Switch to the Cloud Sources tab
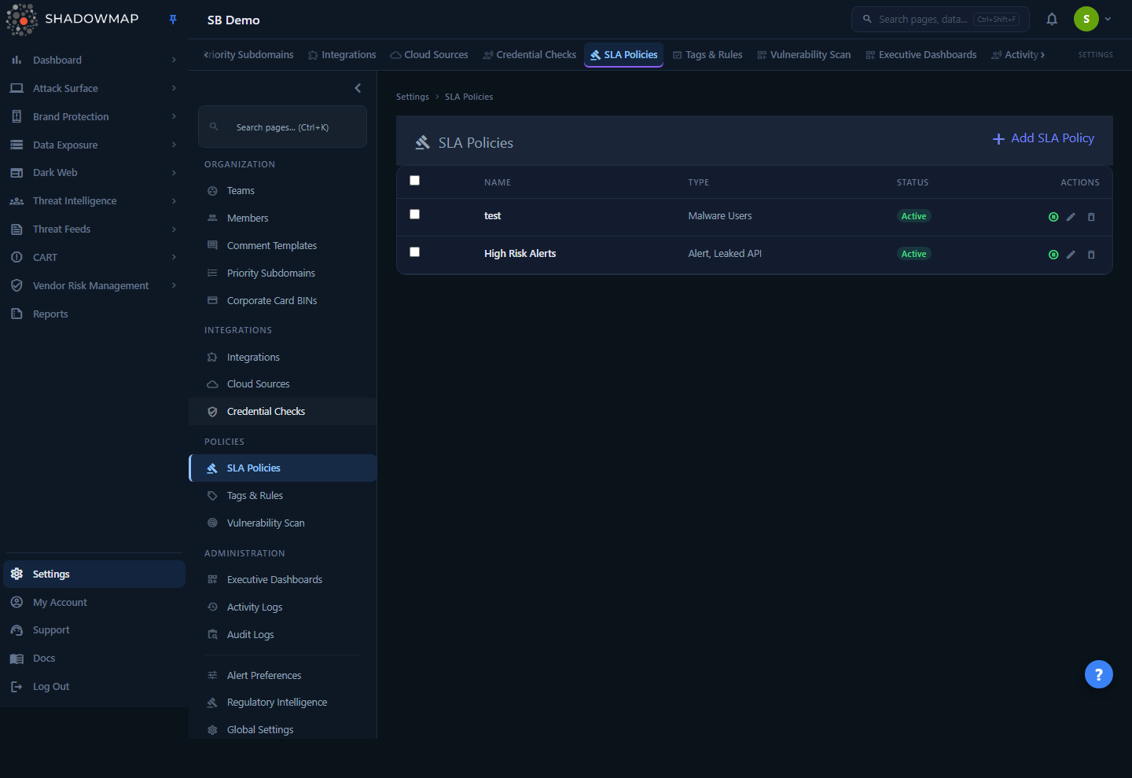Screen dimensions: 1132x778 point(429,55)
